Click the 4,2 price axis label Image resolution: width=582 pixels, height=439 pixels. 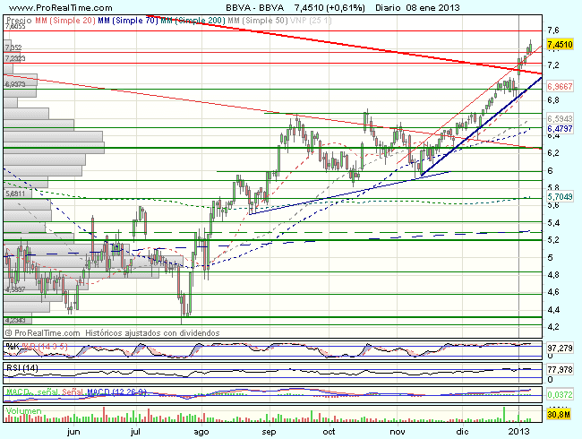click(x=553, y=327)
